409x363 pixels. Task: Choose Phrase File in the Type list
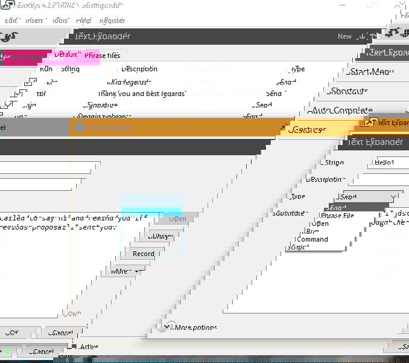point(337,216)
